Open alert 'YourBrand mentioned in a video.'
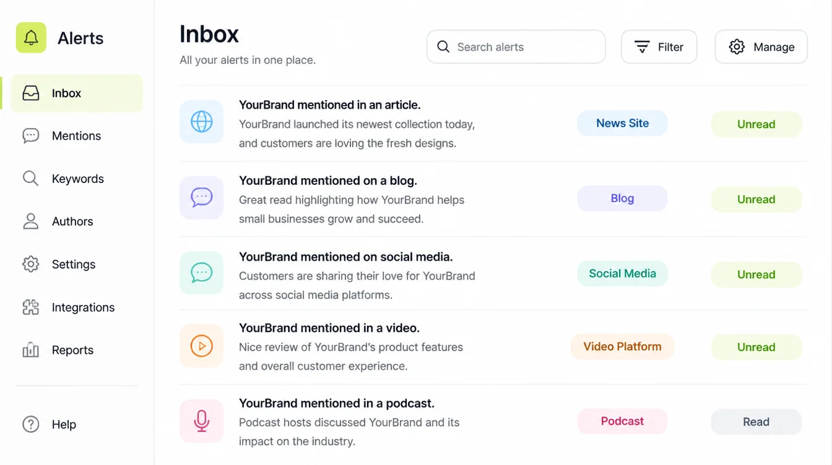The width and height of the screenshot is (832, 465). point(329,328)
